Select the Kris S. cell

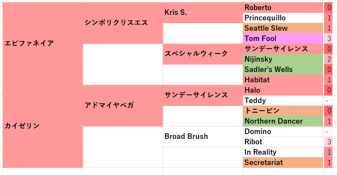[203, 13]
